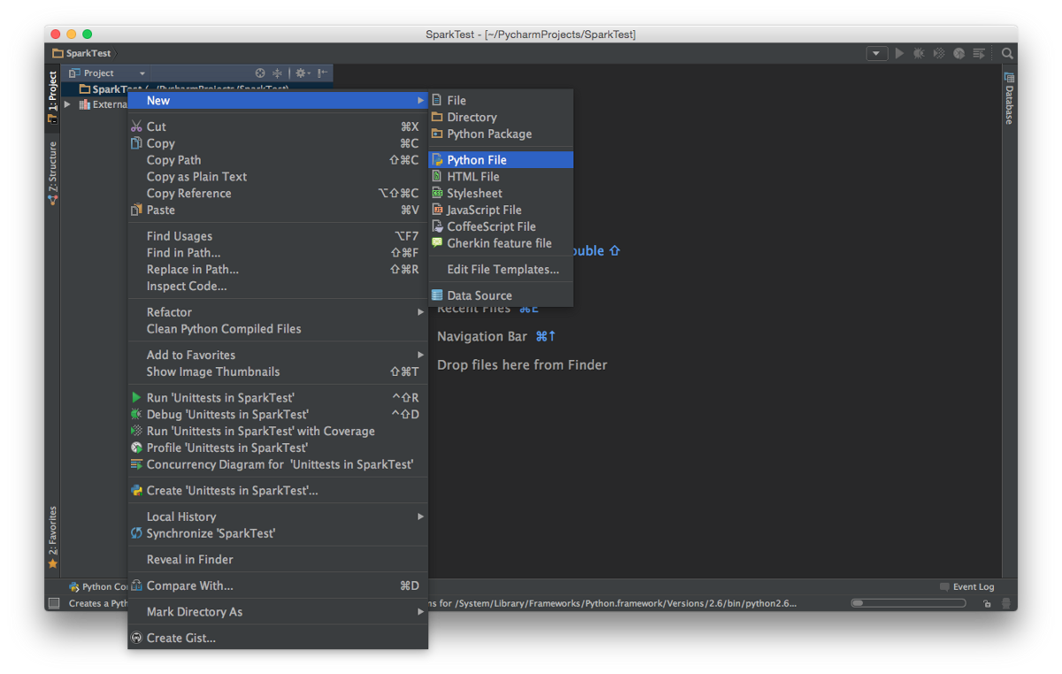This screenshot has width=1062, height=674.
Task: Click Copy Reference menu entry
Action: point(278,193)
